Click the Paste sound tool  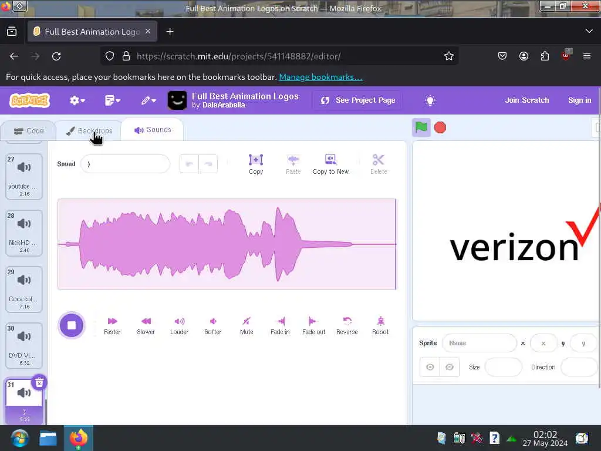[x=293, y=164]
